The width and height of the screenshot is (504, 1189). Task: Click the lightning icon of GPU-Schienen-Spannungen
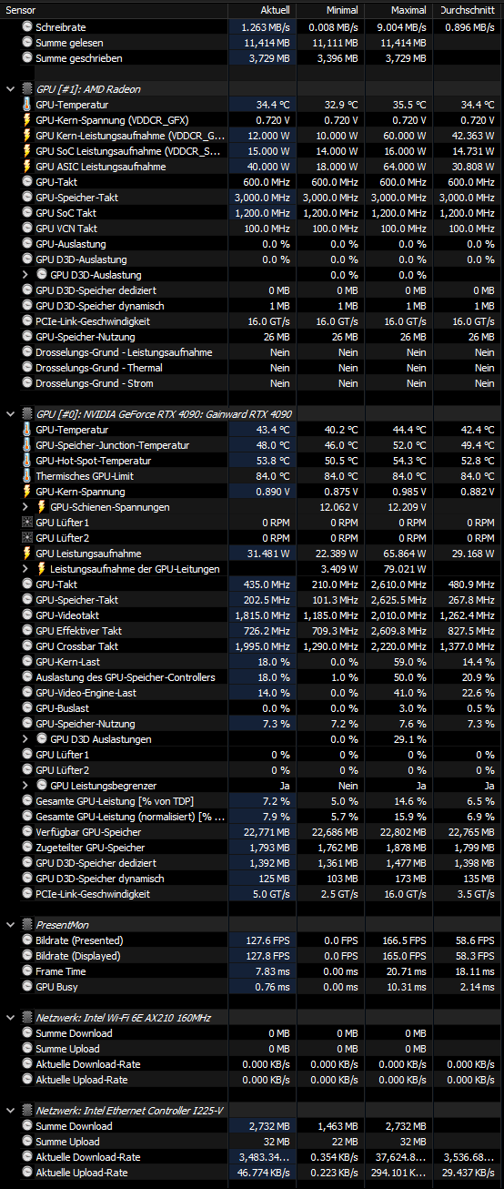pos(41,507)
